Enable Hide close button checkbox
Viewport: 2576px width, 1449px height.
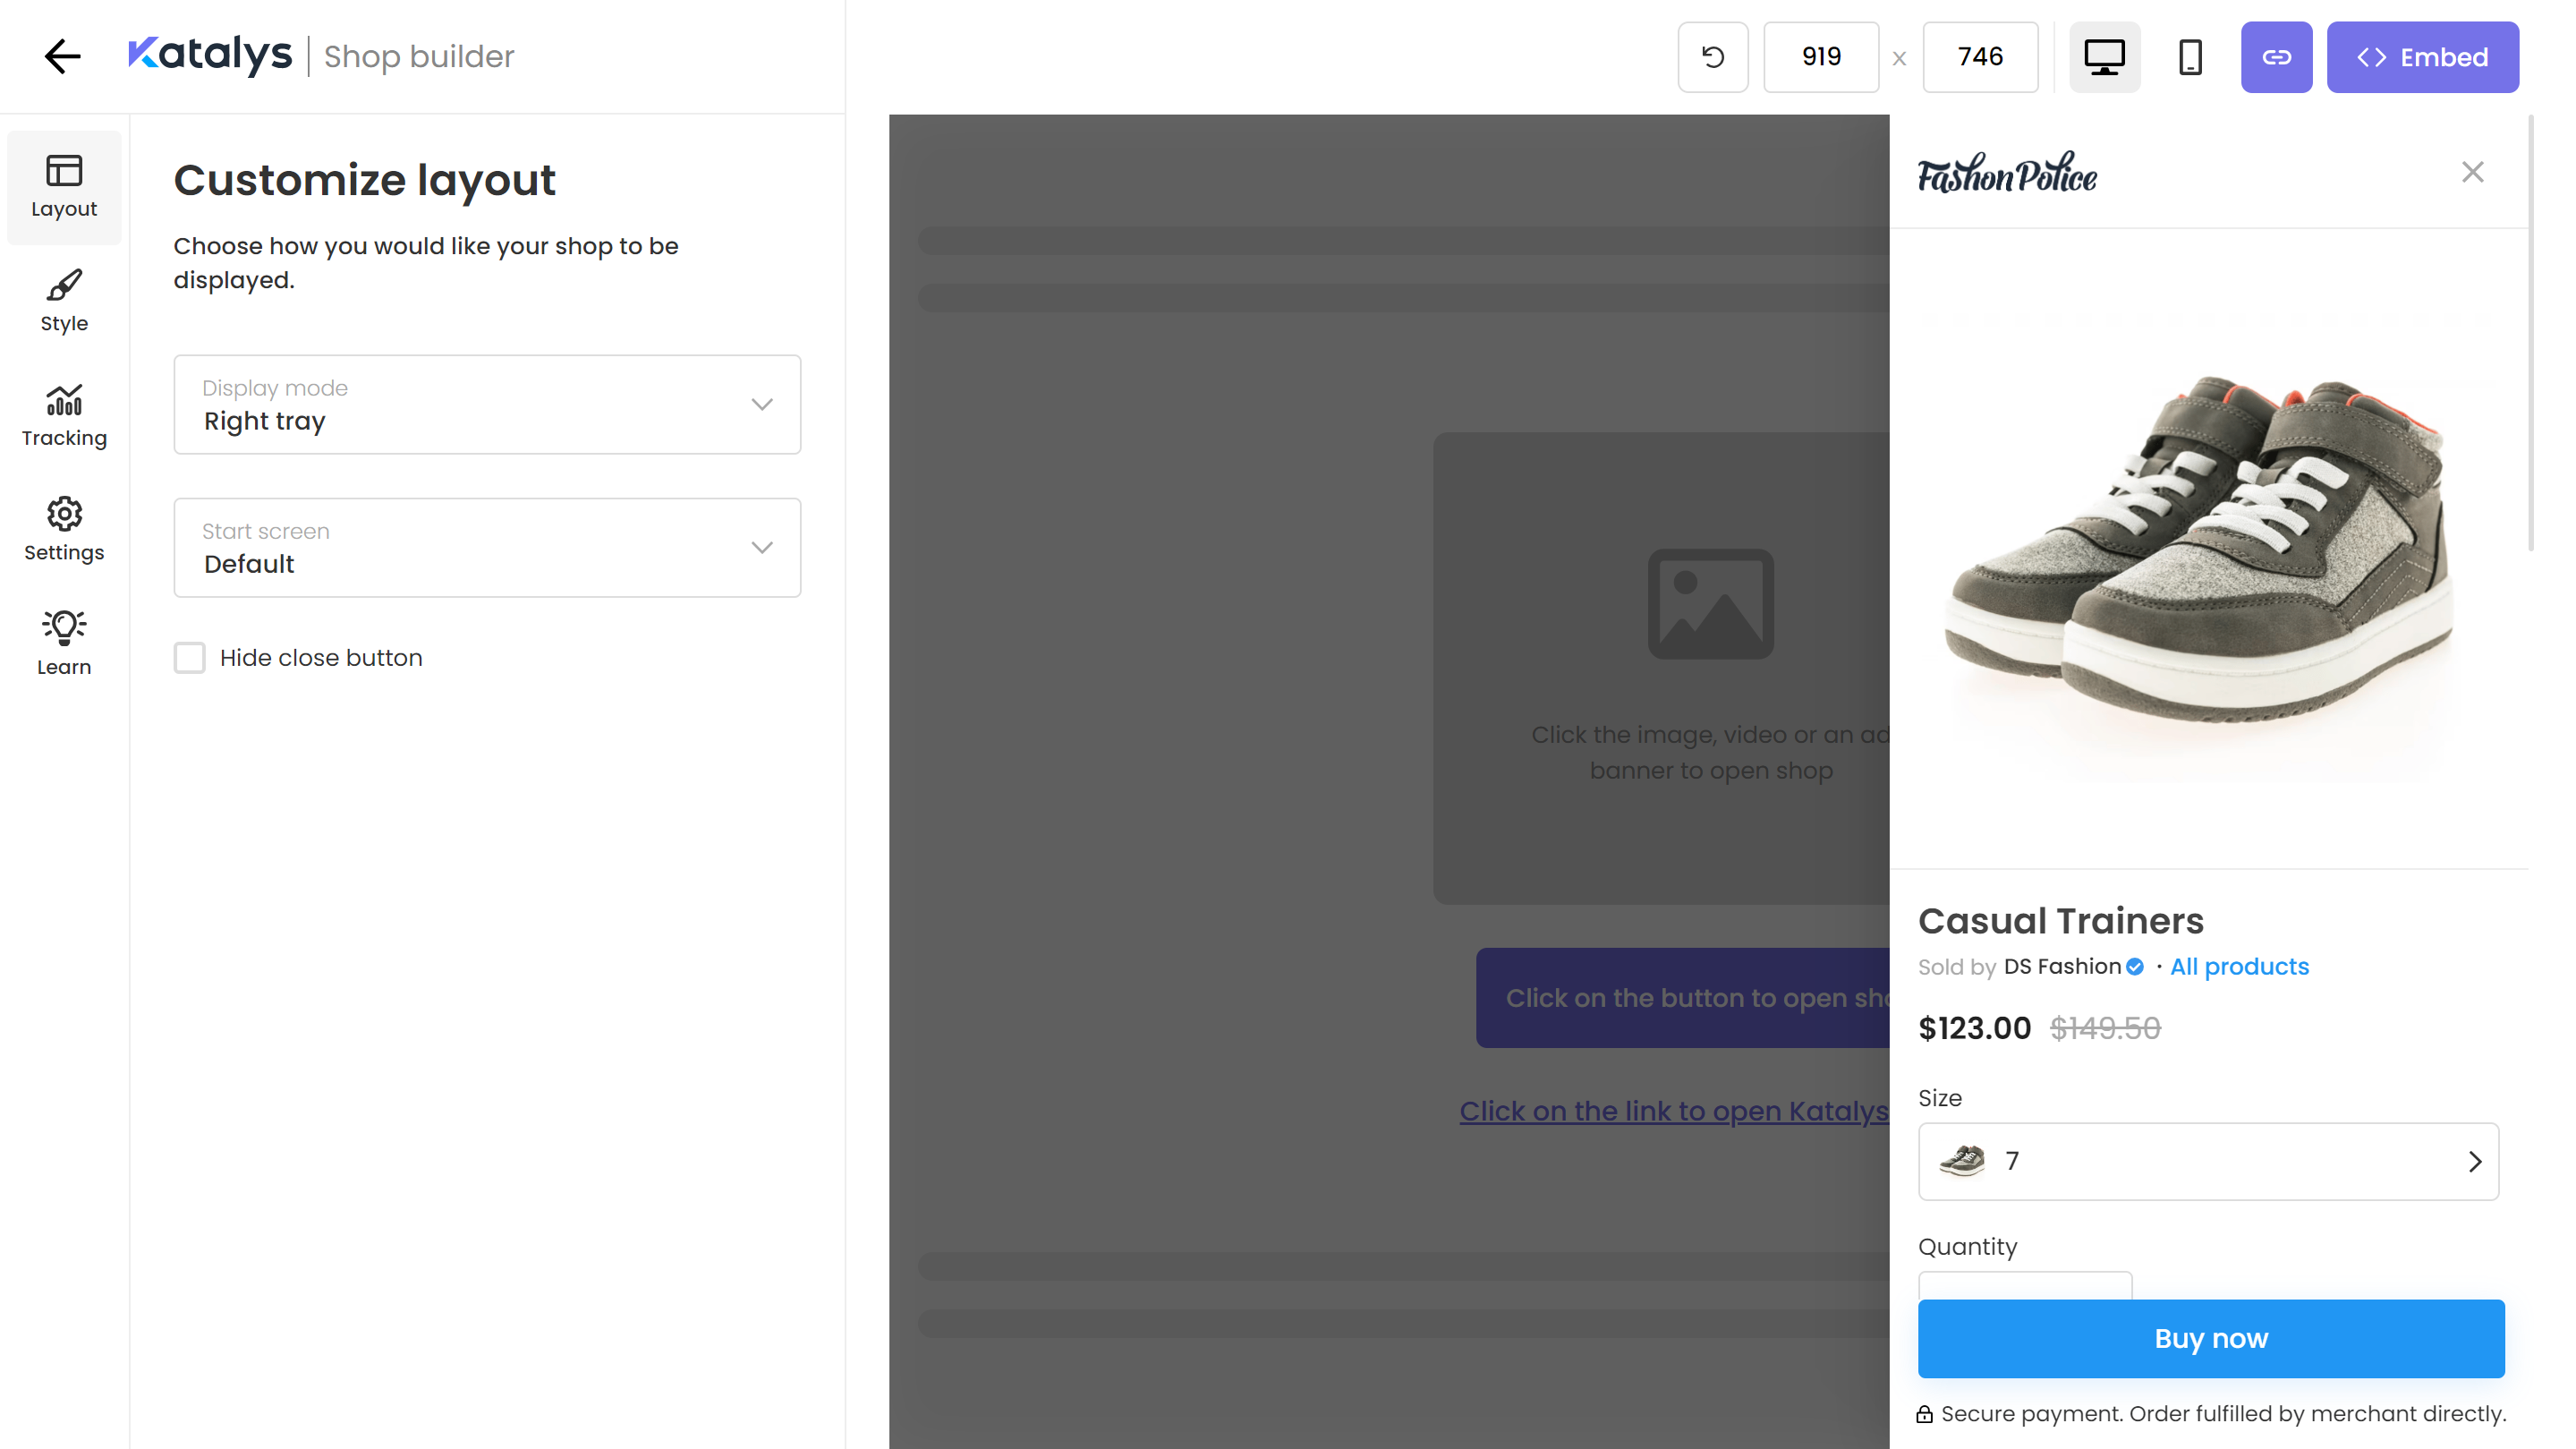[x=190, y=658]
